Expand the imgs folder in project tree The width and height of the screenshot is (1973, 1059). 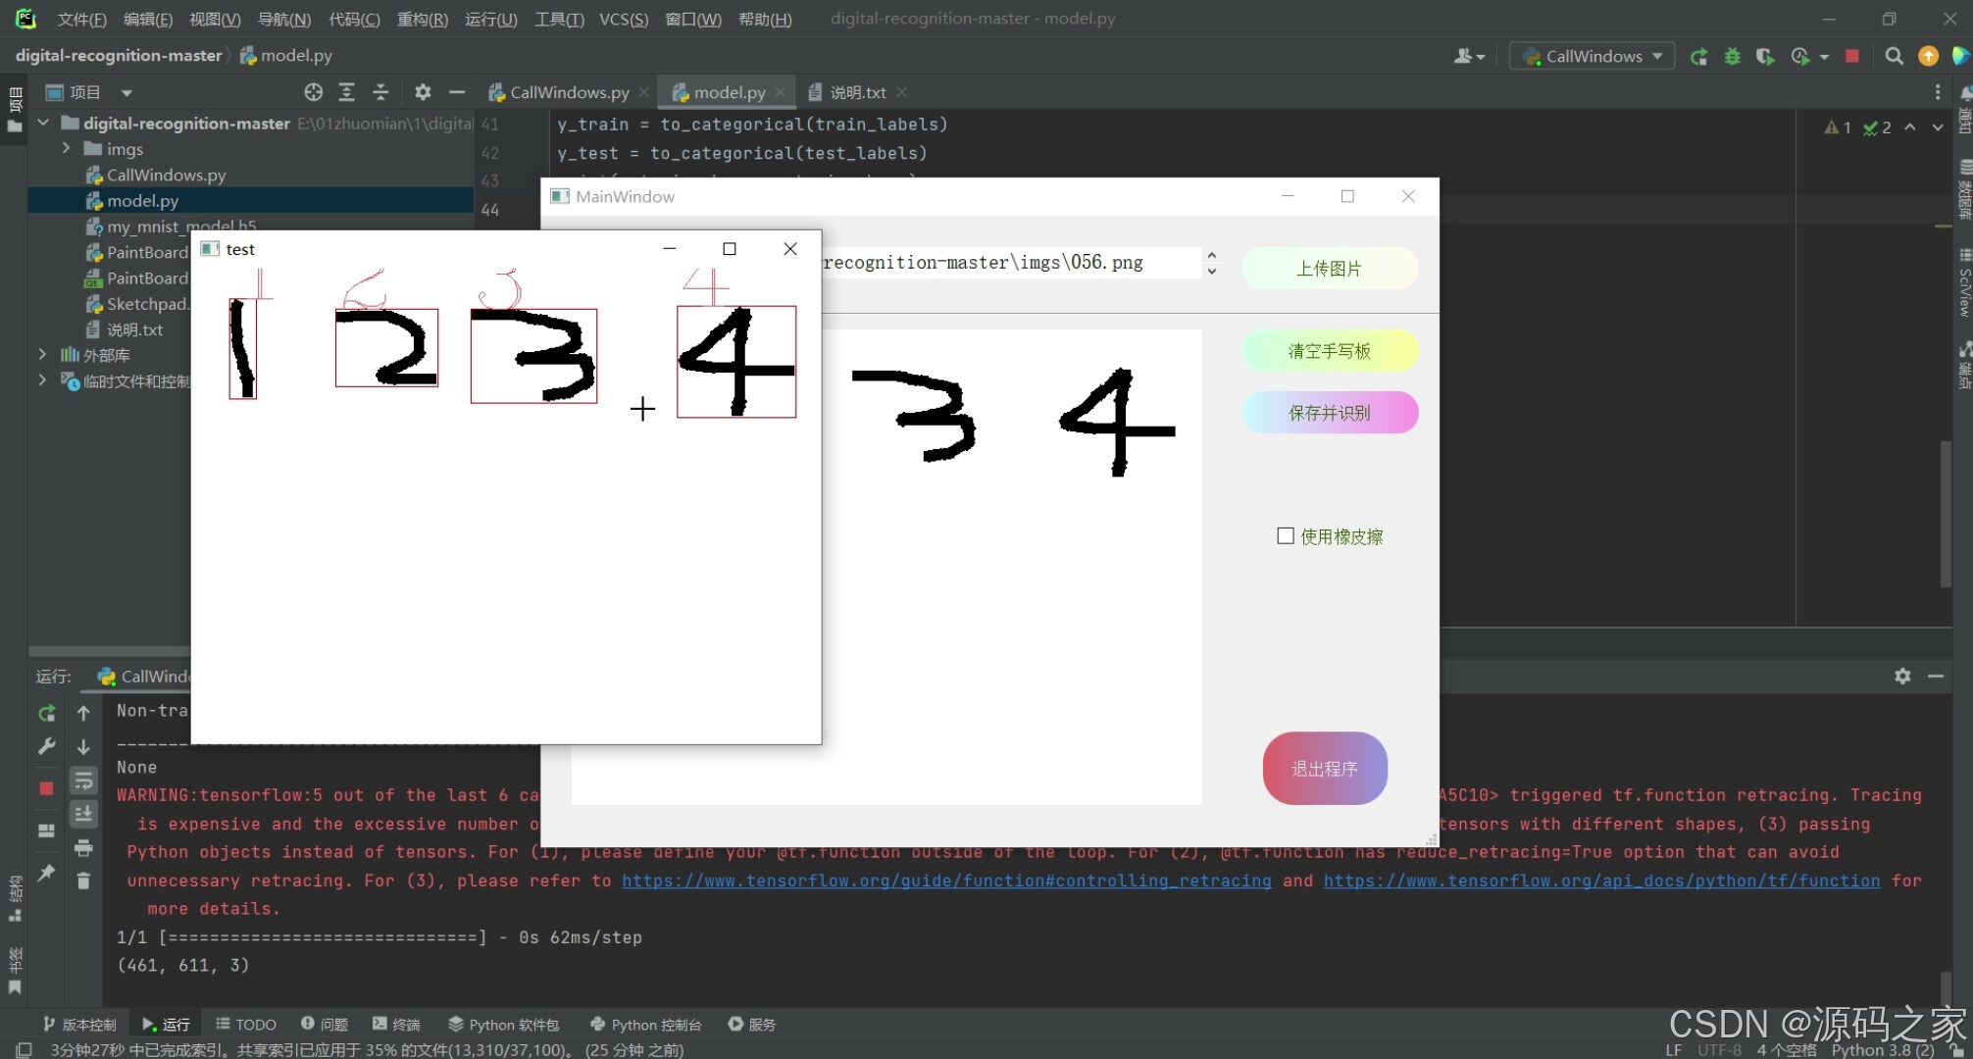pos(66,148)
